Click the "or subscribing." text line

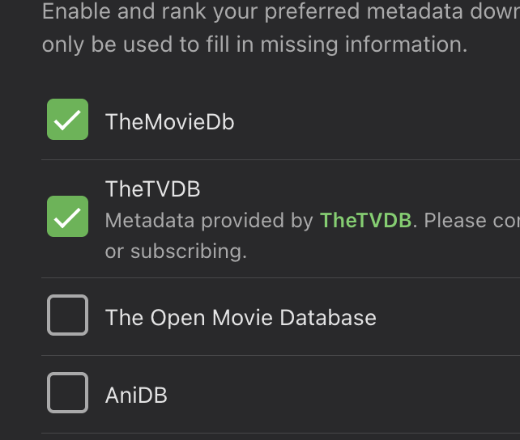point(176,251)
